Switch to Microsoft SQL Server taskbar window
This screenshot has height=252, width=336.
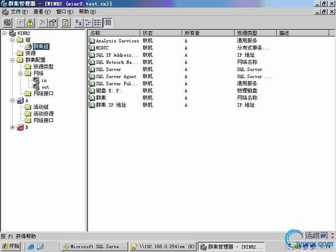tap(94, 247)
